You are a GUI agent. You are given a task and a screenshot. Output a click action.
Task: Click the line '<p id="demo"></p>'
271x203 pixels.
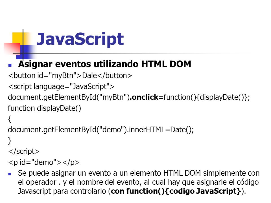coord(44,162)
